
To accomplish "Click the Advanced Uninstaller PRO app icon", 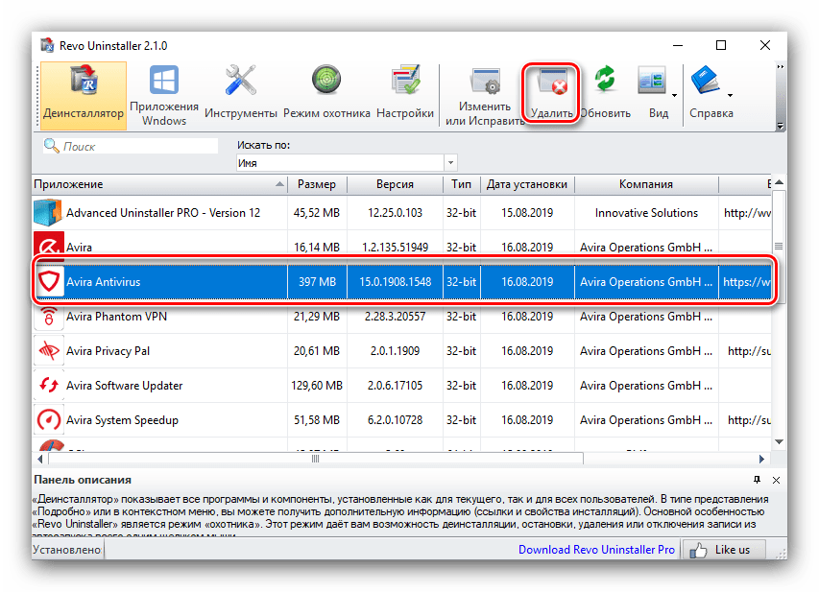I will (x=48, y=212).
